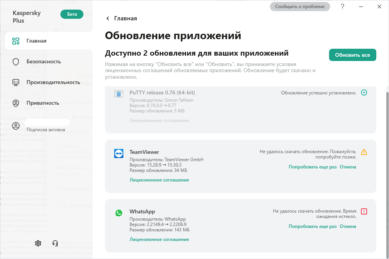Click the Главная breadcrumb link
Screen dimensions: 389x259
point(126,18)
